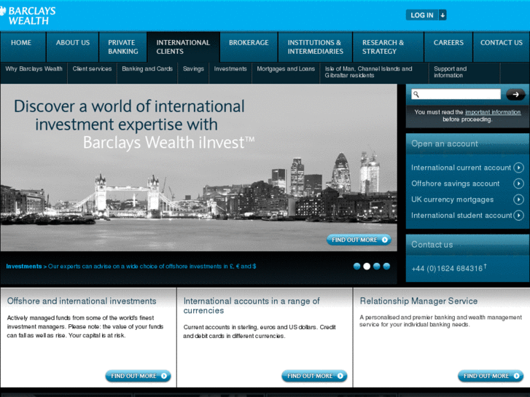Select the INTERNATIONAL CLIENTS tab
The image size is (530, 397).
pos(183,47)
